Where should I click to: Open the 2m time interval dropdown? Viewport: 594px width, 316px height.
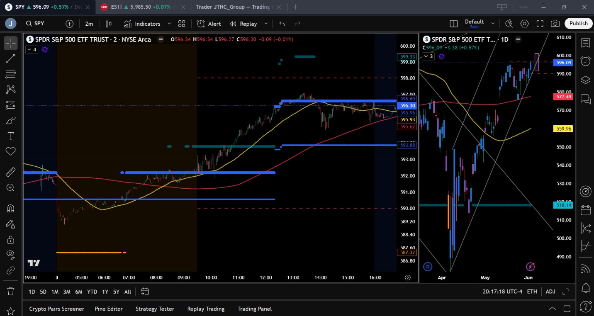pyautogui.click(x=89, y=24)
